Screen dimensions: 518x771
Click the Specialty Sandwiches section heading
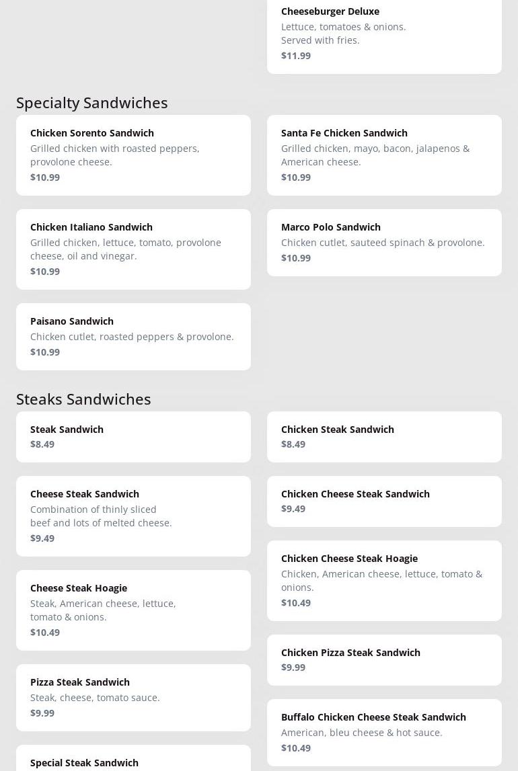[x=92, y=102]
